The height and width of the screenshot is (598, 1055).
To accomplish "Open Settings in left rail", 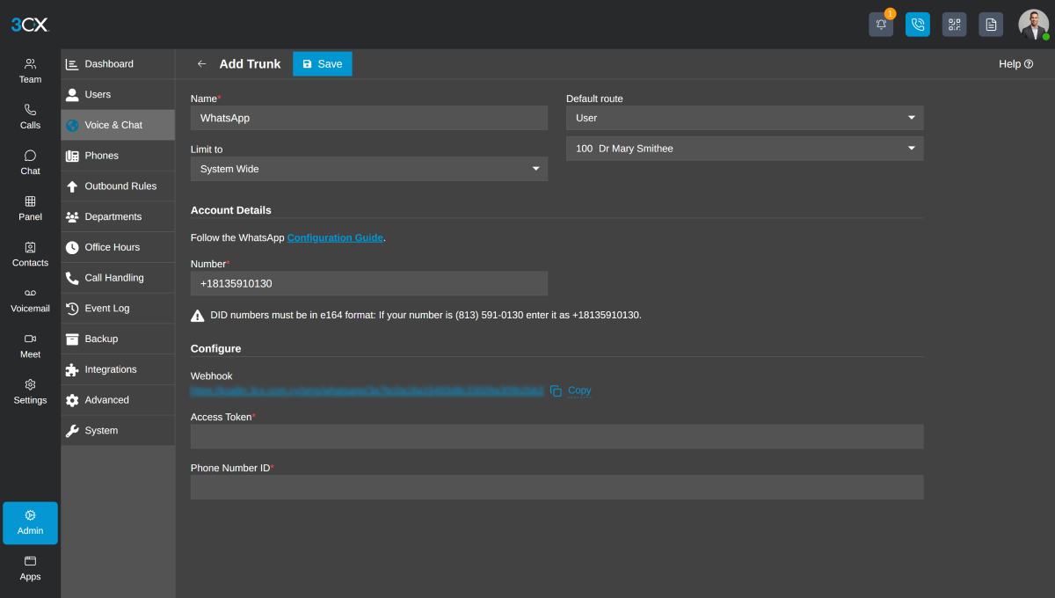I will [30, 391].
